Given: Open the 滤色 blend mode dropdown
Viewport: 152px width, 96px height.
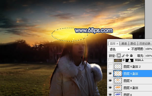Looking at the screenshot, I should pyautogui.click(x=119, y=49).
